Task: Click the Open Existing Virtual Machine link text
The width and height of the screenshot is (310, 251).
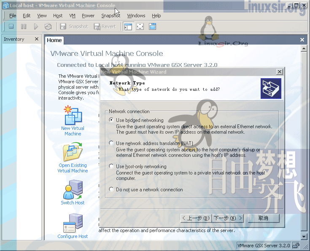Action: tap(73, 168)
